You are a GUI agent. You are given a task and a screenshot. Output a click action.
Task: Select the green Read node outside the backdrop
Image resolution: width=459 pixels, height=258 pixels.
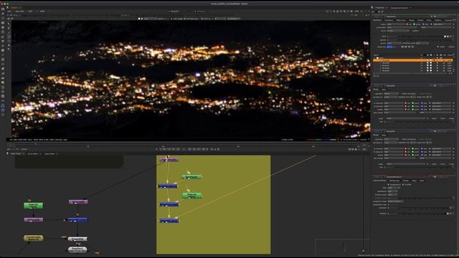(x=33, y=206)
